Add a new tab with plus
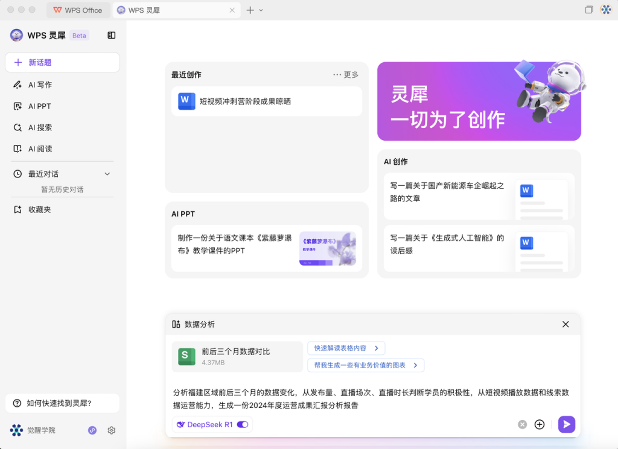 coord(250,10)
